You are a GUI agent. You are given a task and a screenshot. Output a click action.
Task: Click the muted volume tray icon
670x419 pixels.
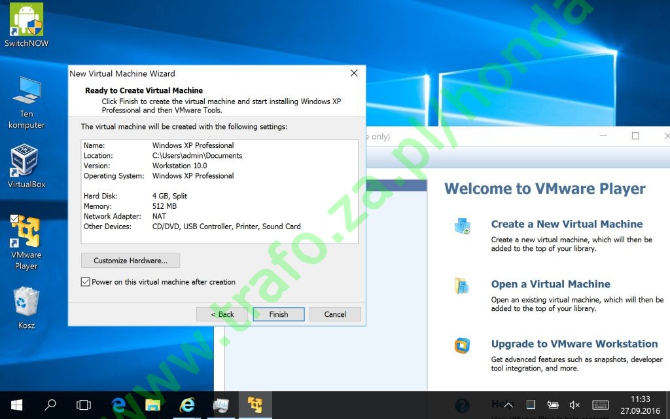[x=574, y=405]
